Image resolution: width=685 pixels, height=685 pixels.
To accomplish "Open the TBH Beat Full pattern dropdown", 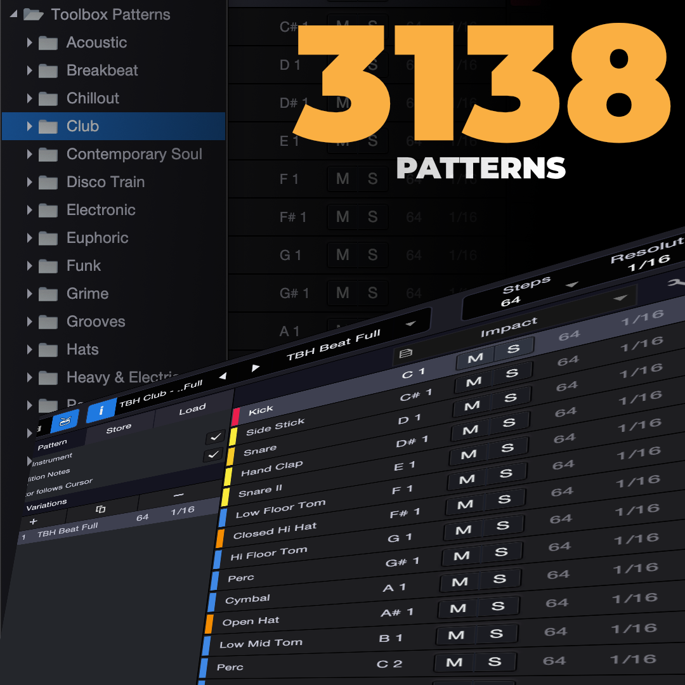I will point(410,323).
